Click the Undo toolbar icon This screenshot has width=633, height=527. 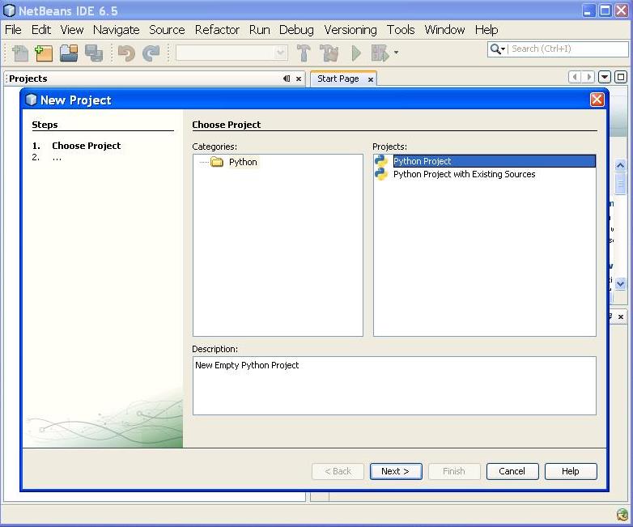pyautogui.click(x=126, y=53)
